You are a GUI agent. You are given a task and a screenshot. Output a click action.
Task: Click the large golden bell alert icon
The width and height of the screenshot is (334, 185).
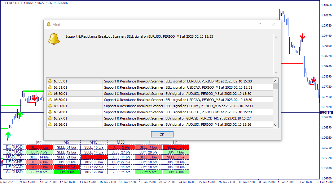(54, 39)
